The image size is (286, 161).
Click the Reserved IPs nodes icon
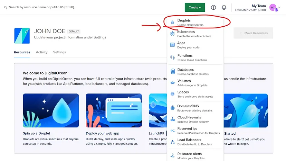tap(173, 131)
